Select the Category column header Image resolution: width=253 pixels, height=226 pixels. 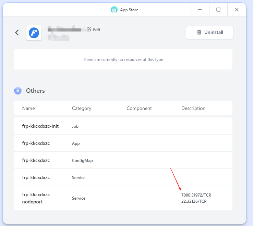pyautogui.click(x=82, y=108)
